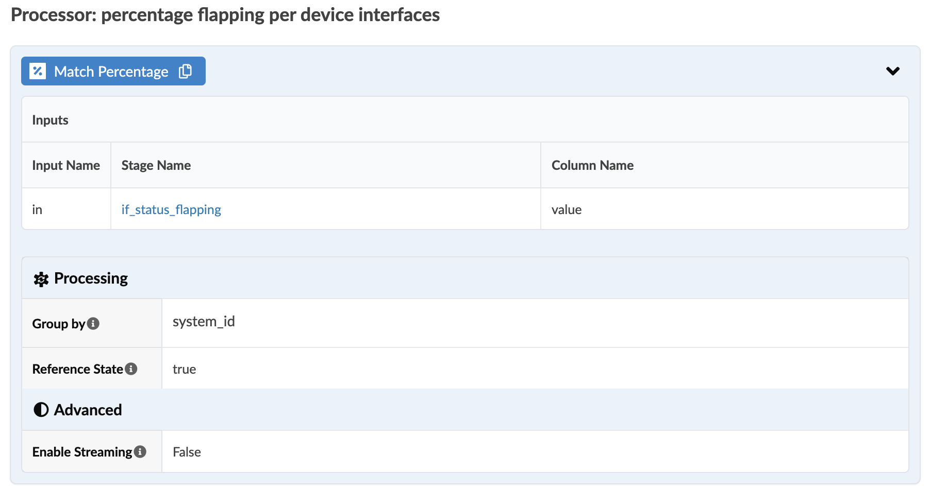930x491 pixels.
Task: Click the Group by info icon
Action: pyautogui.click(x=93, y=324)
